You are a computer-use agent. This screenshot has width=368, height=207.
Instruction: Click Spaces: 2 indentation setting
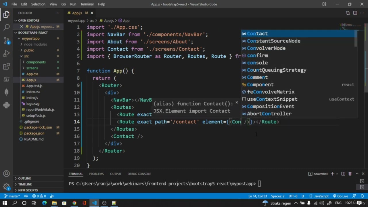(278, 196)
